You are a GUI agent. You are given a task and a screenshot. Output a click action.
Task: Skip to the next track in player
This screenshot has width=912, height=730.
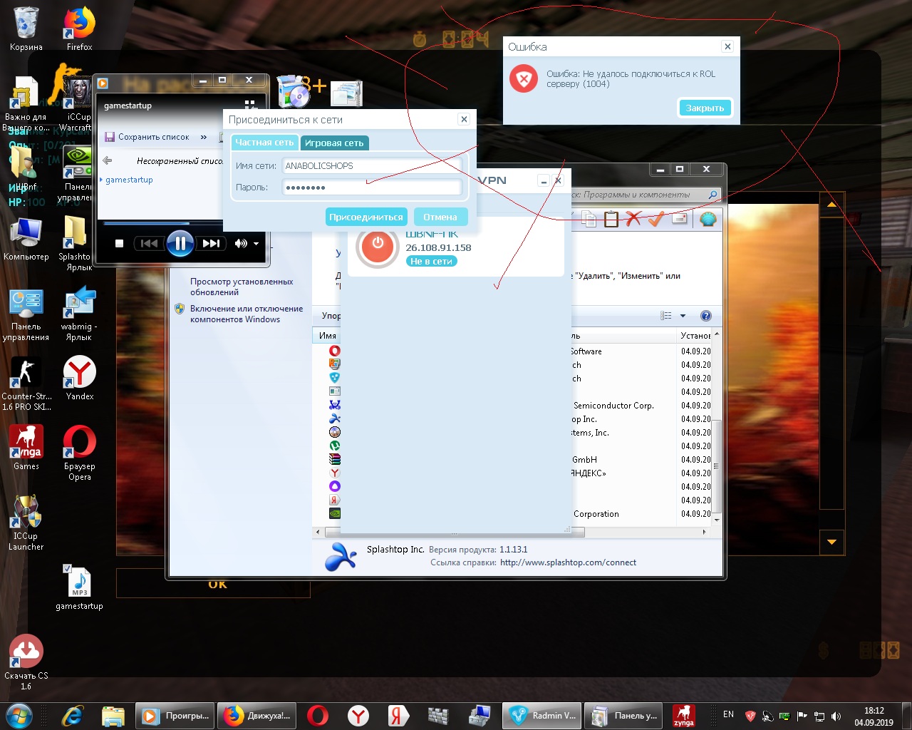(x=212, y=243)
